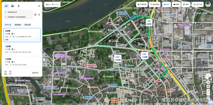Locate my position with target icon
Screen dimensions: 213x105
point(208,86)
